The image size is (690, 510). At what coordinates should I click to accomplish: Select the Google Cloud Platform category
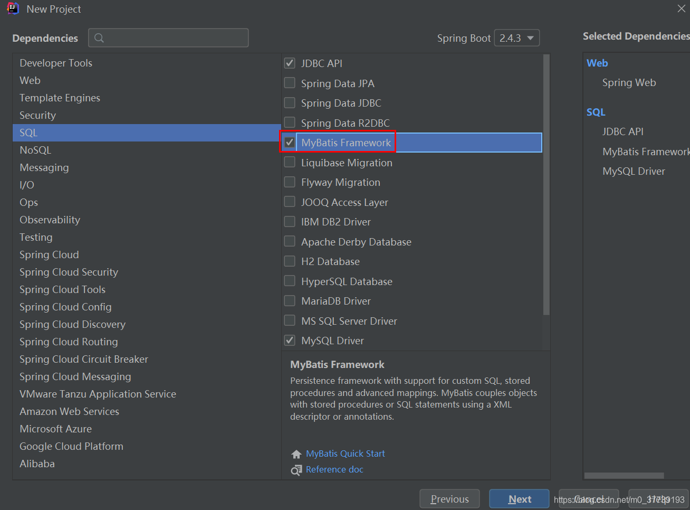point(147,446)
